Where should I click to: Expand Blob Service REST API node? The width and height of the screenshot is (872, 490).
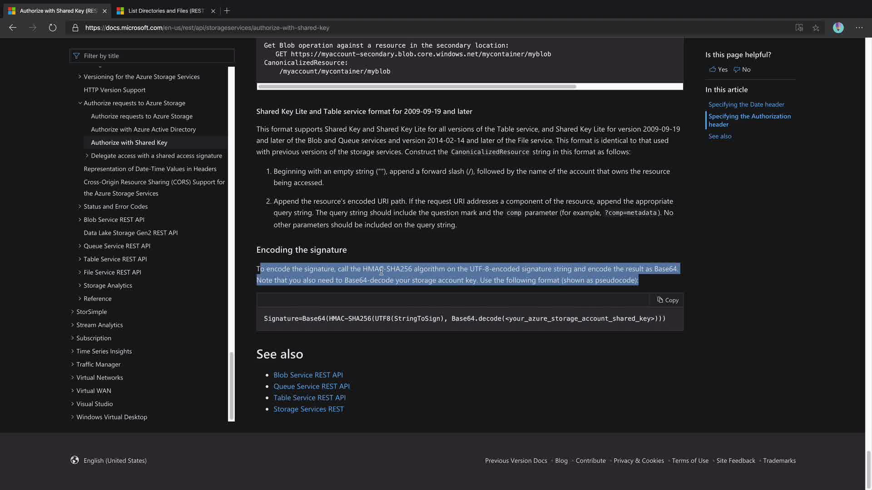click(80, 220)
